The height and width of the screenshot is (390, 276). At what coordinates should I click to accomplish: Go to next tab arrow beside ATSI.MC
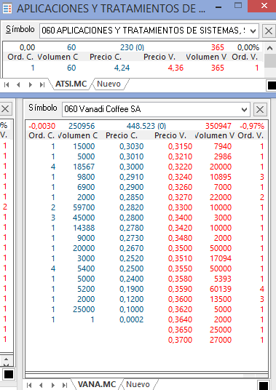(31, 85)
